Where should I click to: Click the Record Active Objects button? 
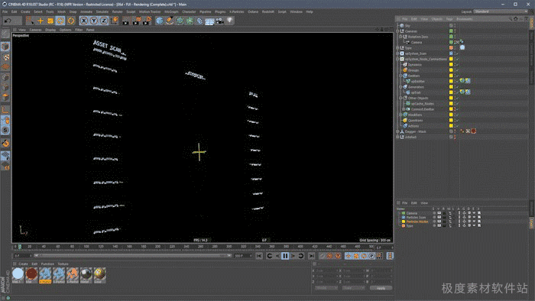[322, 256]
